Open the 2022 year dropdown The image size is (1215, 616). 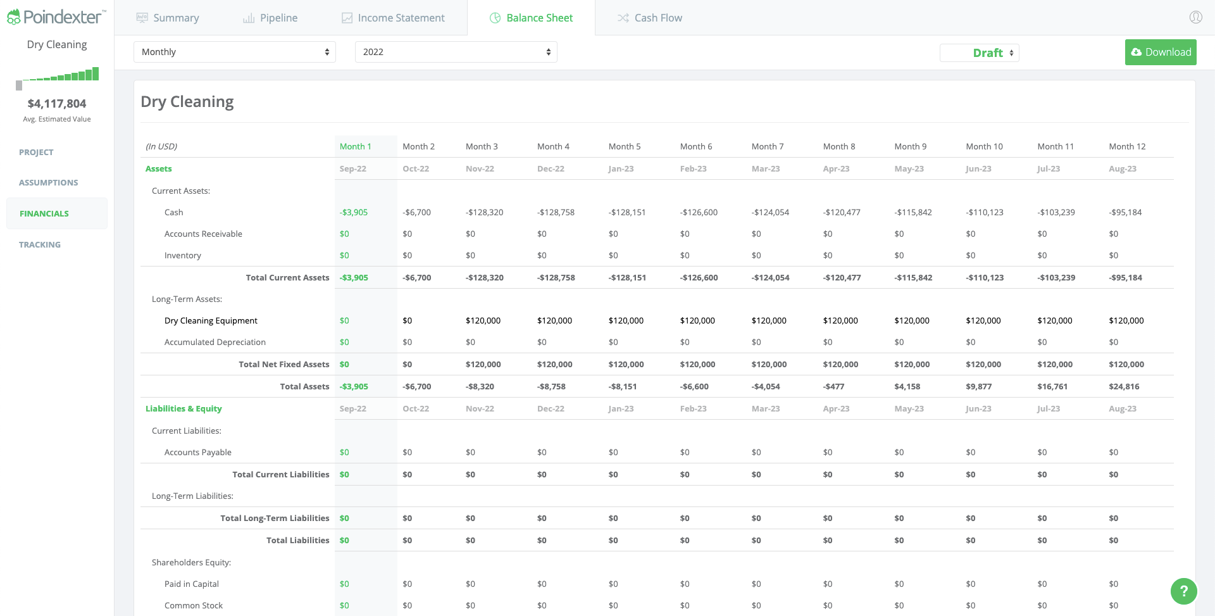[x=456, y=52]
